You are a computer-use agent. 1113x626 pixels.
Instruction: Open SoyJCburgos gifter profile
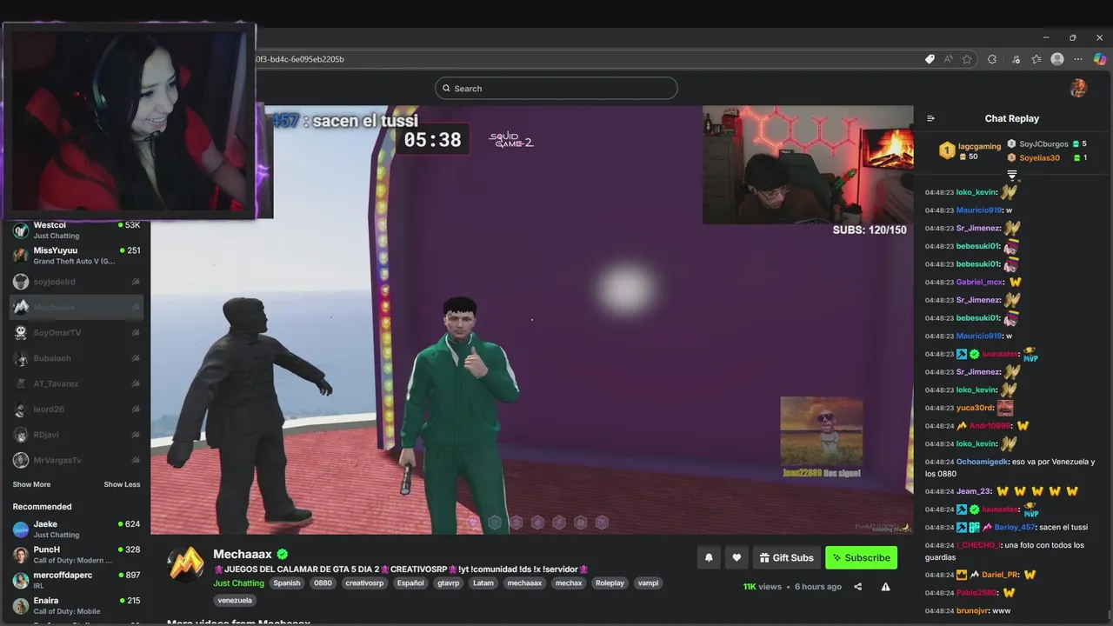tap(1043, 143)
